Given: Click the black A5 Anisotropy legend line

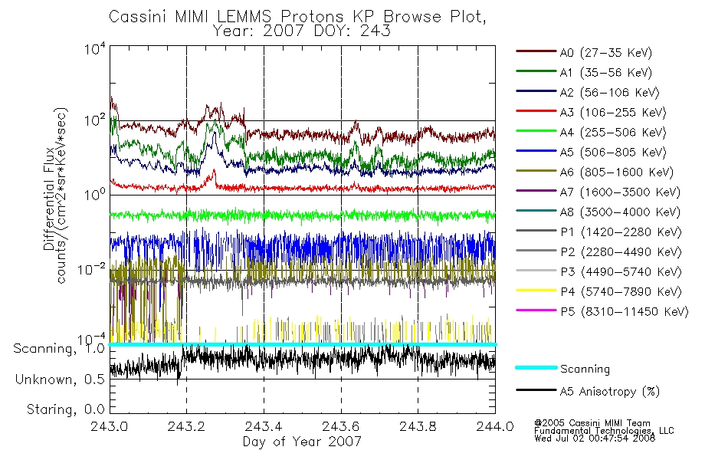Looking at the screenshot, I should click(536, 390).
